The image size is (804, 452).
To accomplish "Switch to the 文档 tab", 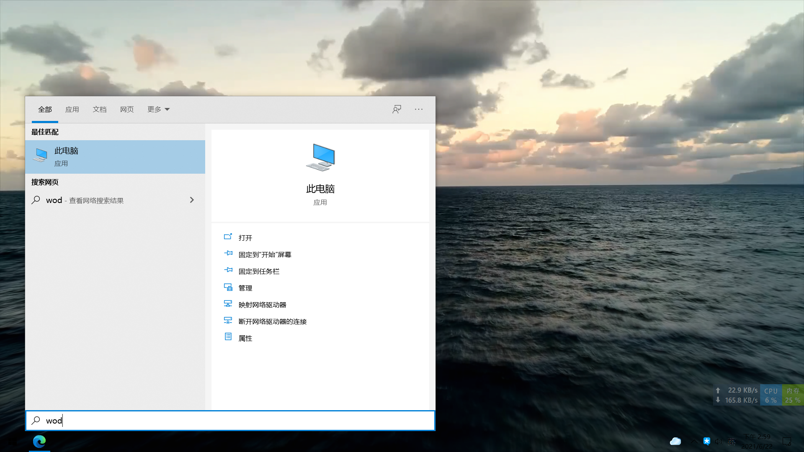I will click(100, 109).
